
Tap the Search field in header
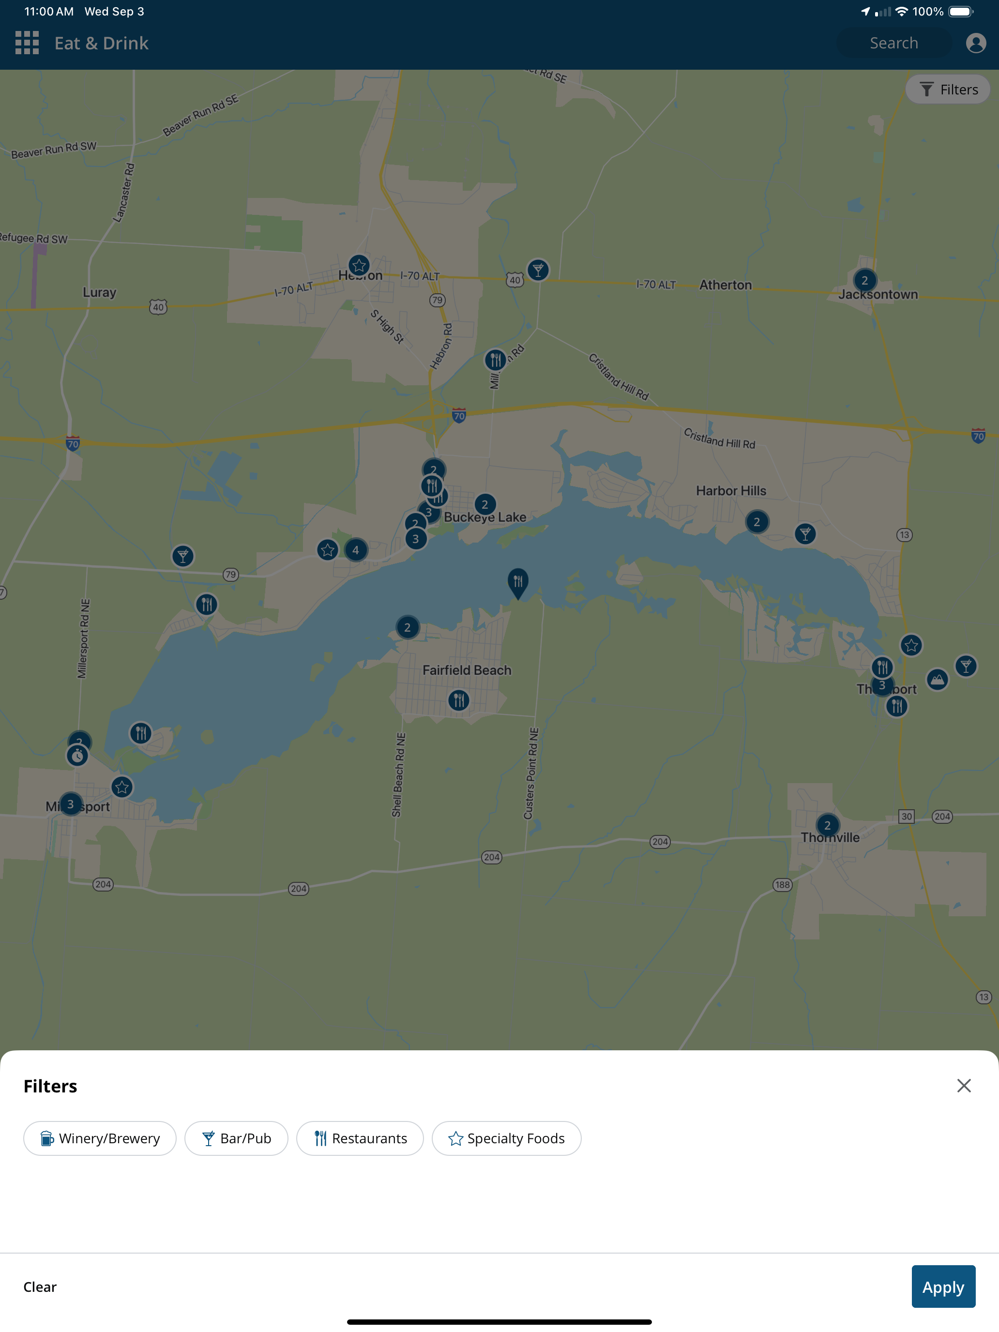(x=893, y=44)
